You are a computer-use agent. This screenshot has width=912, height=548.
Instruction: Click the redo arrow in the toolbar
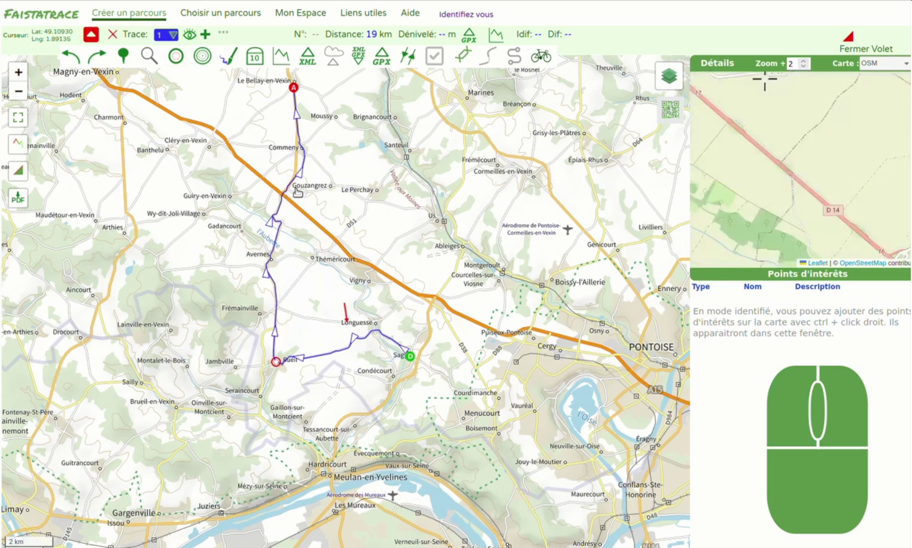(96, 56)
